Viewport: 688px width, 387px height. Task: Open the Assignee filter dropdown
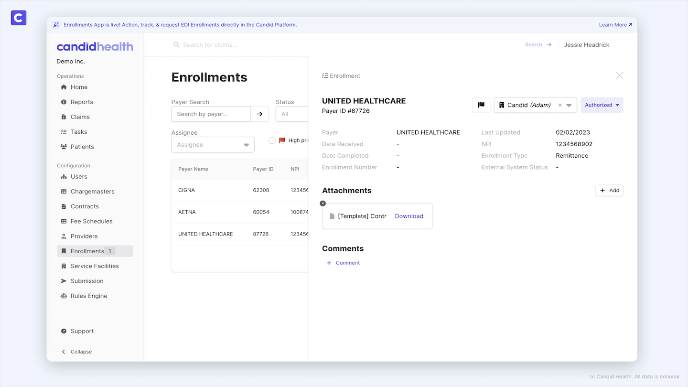pos(213,145)
